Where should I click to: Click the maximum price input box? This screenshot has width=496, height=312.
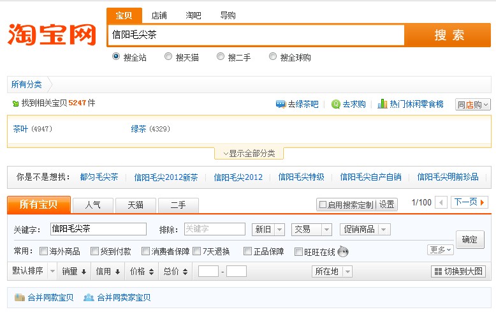click(237, 272)
